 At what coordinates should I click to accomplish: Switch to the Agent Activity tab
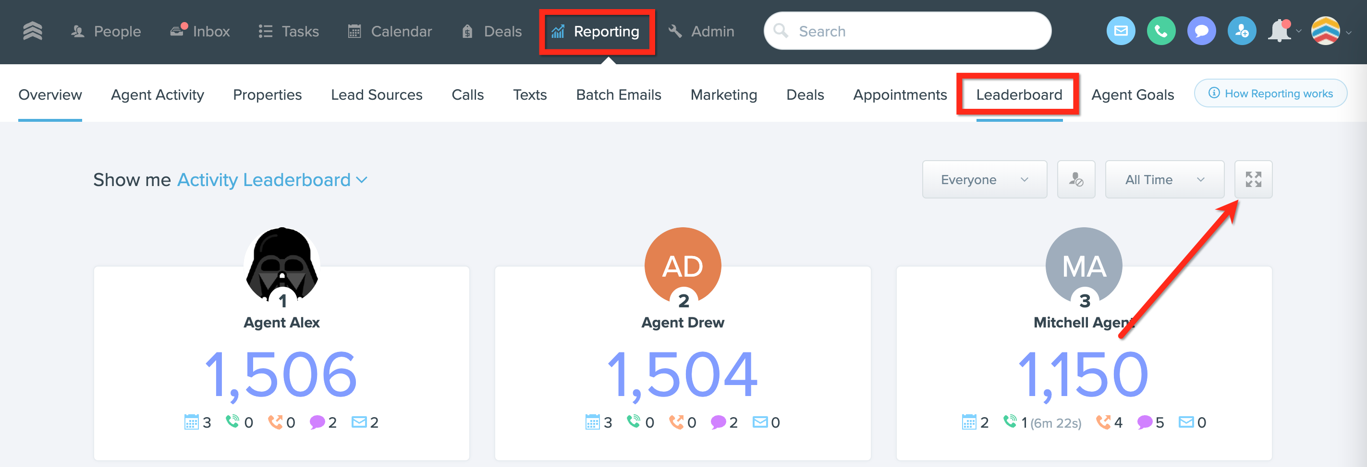[157, 95]
